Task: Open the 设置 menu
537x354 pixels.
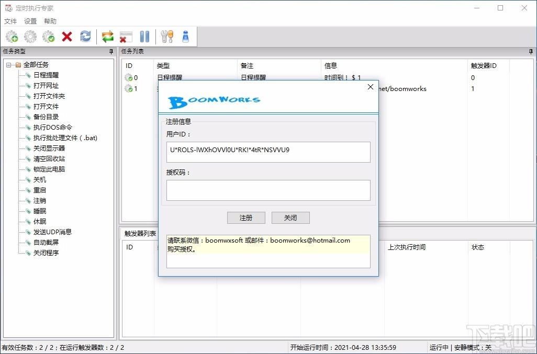Action: pos(30,21)
